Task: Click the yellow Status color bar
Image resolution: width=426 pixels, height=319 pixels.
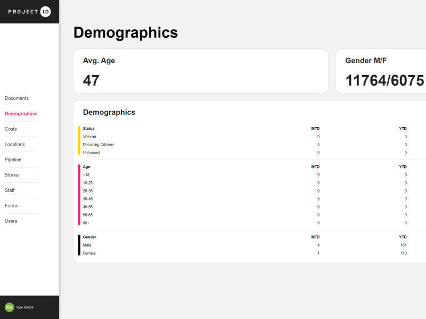Action: [x=79, y=140]
